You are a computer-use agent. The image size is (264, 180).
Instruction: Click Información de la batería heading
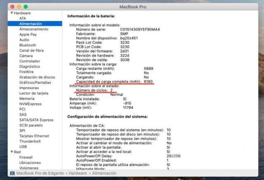(x=91, y=16)
